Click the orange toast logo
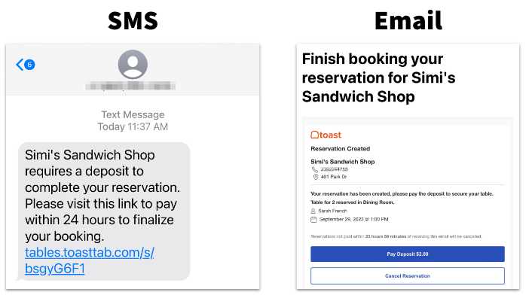 point(326,135)
